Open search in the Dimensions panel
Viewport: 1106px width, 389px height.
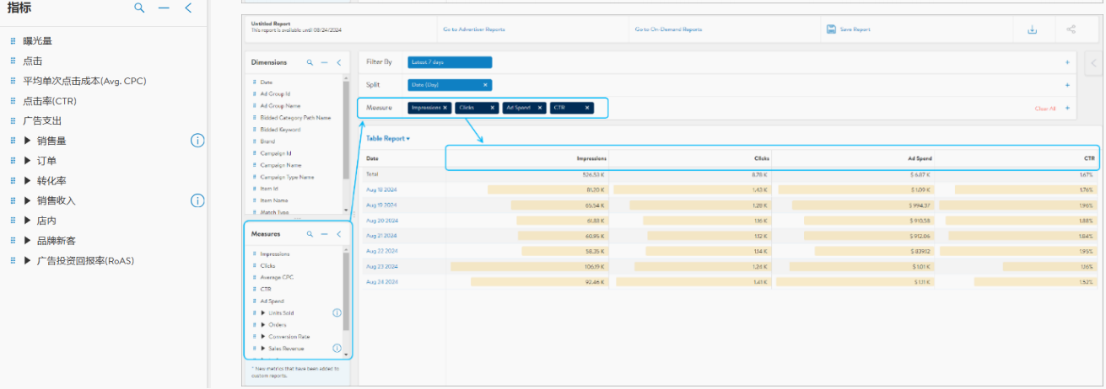[x=310, y=62]
